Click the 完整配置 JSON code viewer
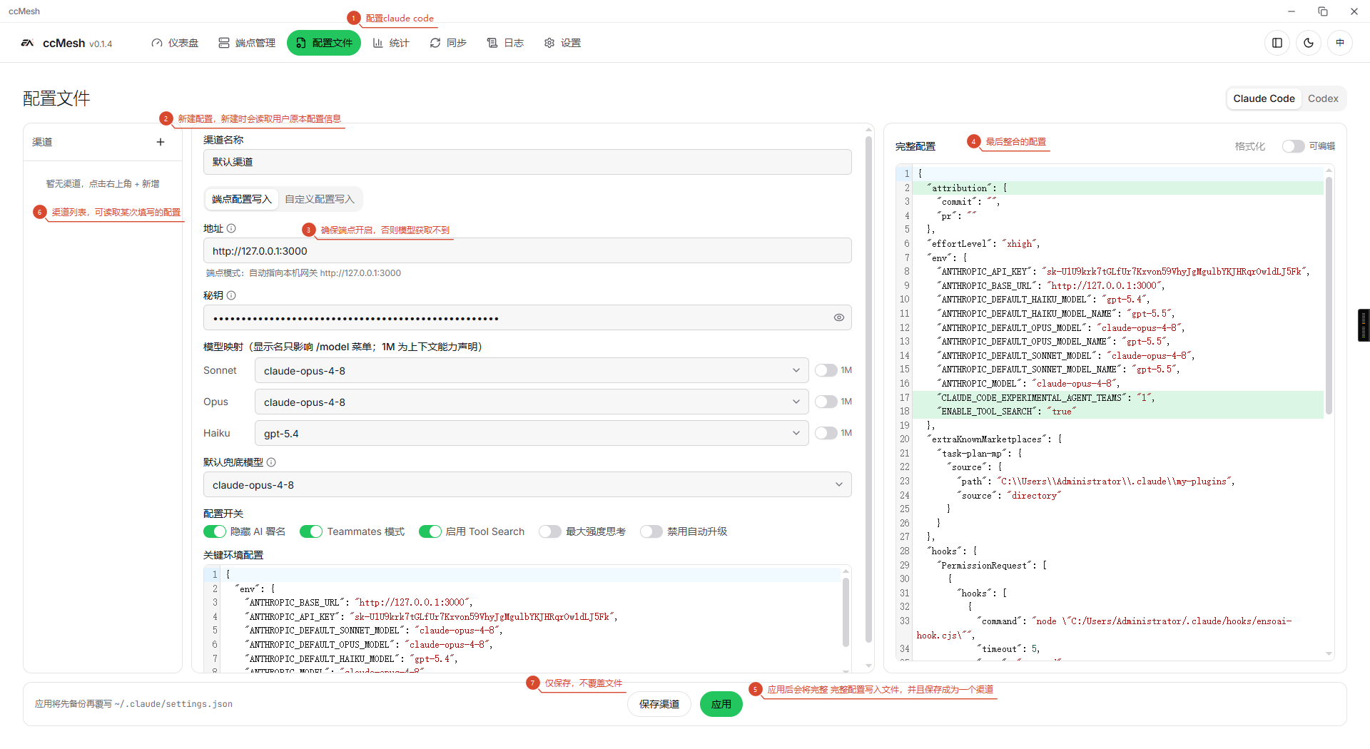 (1115, 412)
